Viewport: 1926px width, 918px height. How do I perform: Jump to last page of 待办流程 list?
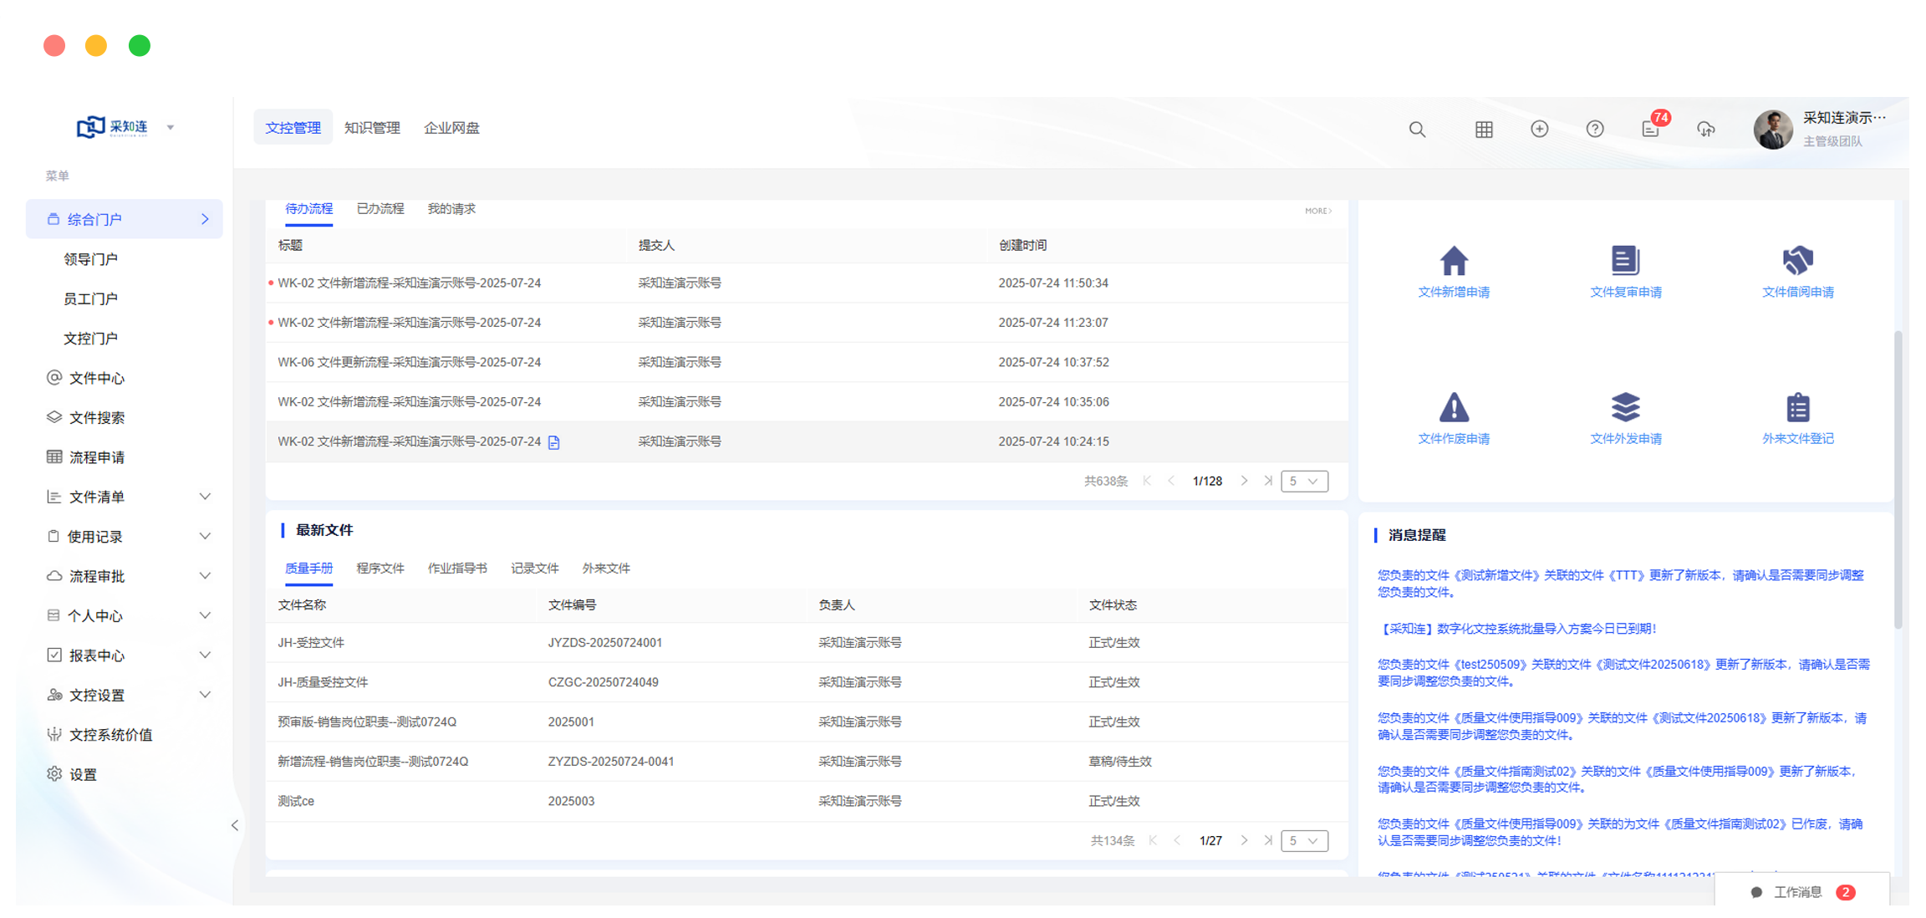1269,481
